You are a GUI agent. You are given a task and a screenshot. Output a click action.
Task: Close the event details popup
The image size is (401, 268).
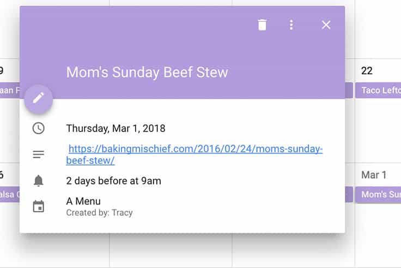[326, 25]
